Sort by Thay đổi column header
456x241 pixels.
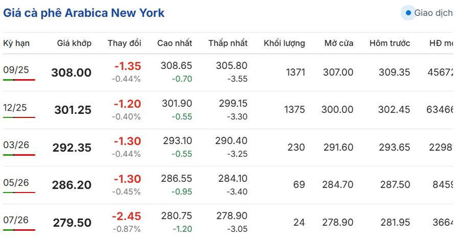pyautogui.click(x=124, y=43)
